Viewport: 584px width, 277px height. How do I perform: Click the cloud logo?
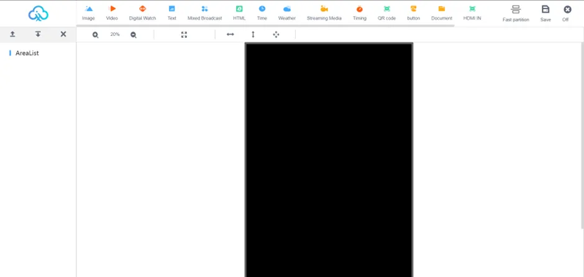tap(39, 14)
